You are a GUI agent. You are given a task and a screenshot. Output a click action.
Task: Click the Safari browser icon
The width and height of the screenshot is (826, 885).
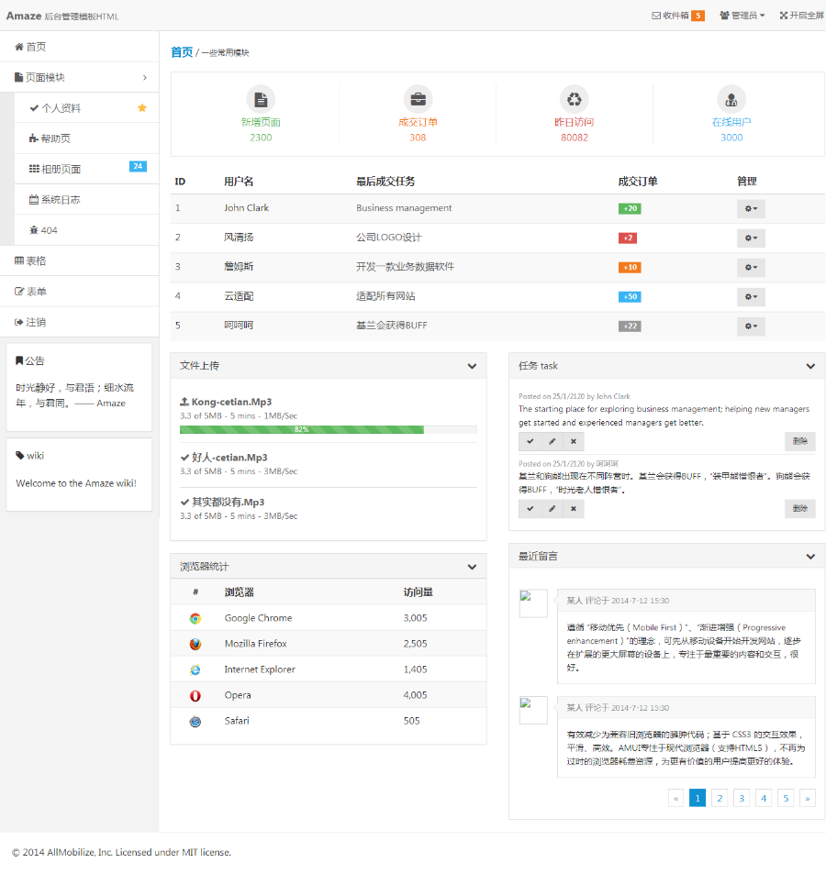tap(195, 722)
